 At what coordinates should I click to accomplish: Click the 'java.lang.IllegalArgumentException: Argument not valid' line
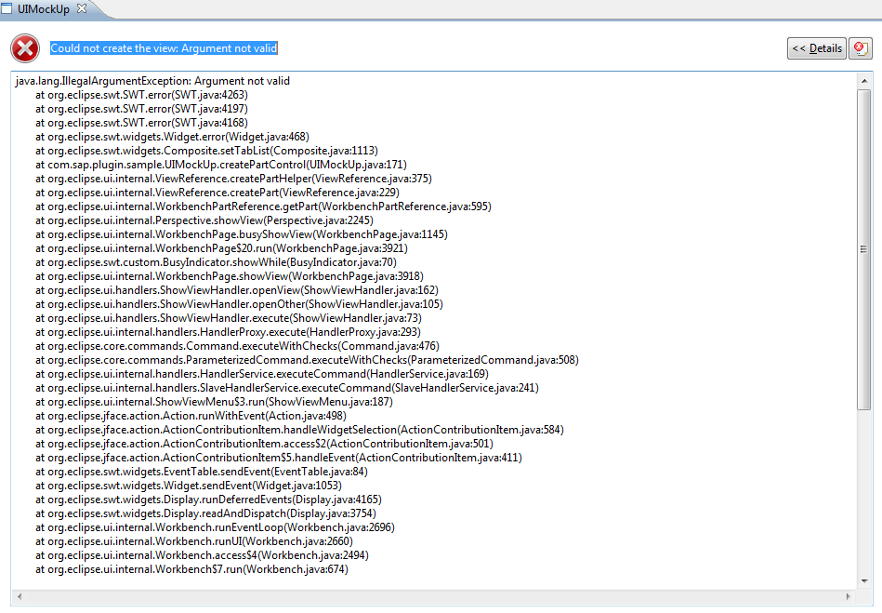tap(152, 81)
